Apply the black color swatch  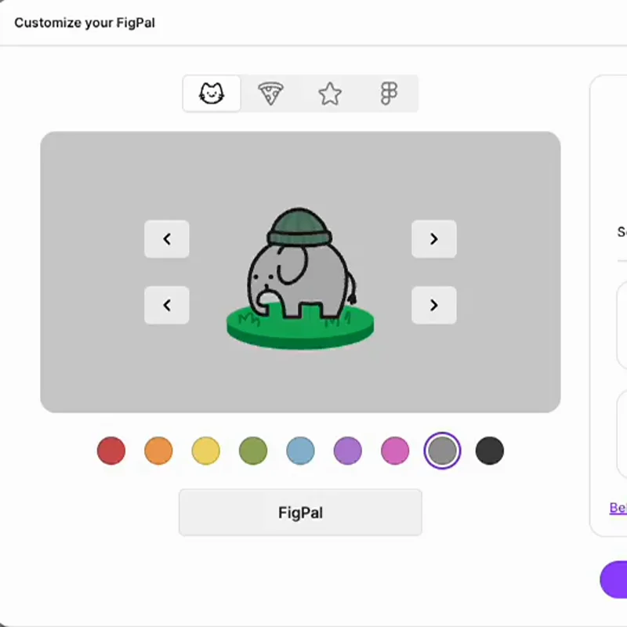tap(489, 451)
